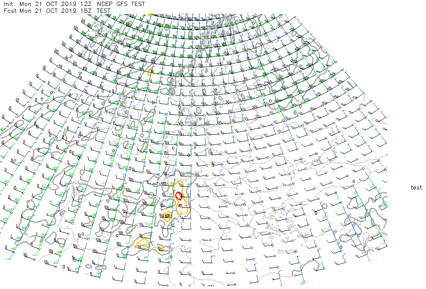Image resolution: width=426 pixels, height=289 pixels.
Task: Click the 'Fcst Mon 21 OCT 2019 15Z TEST' forecast line
Action: click(x=57, y=11)
